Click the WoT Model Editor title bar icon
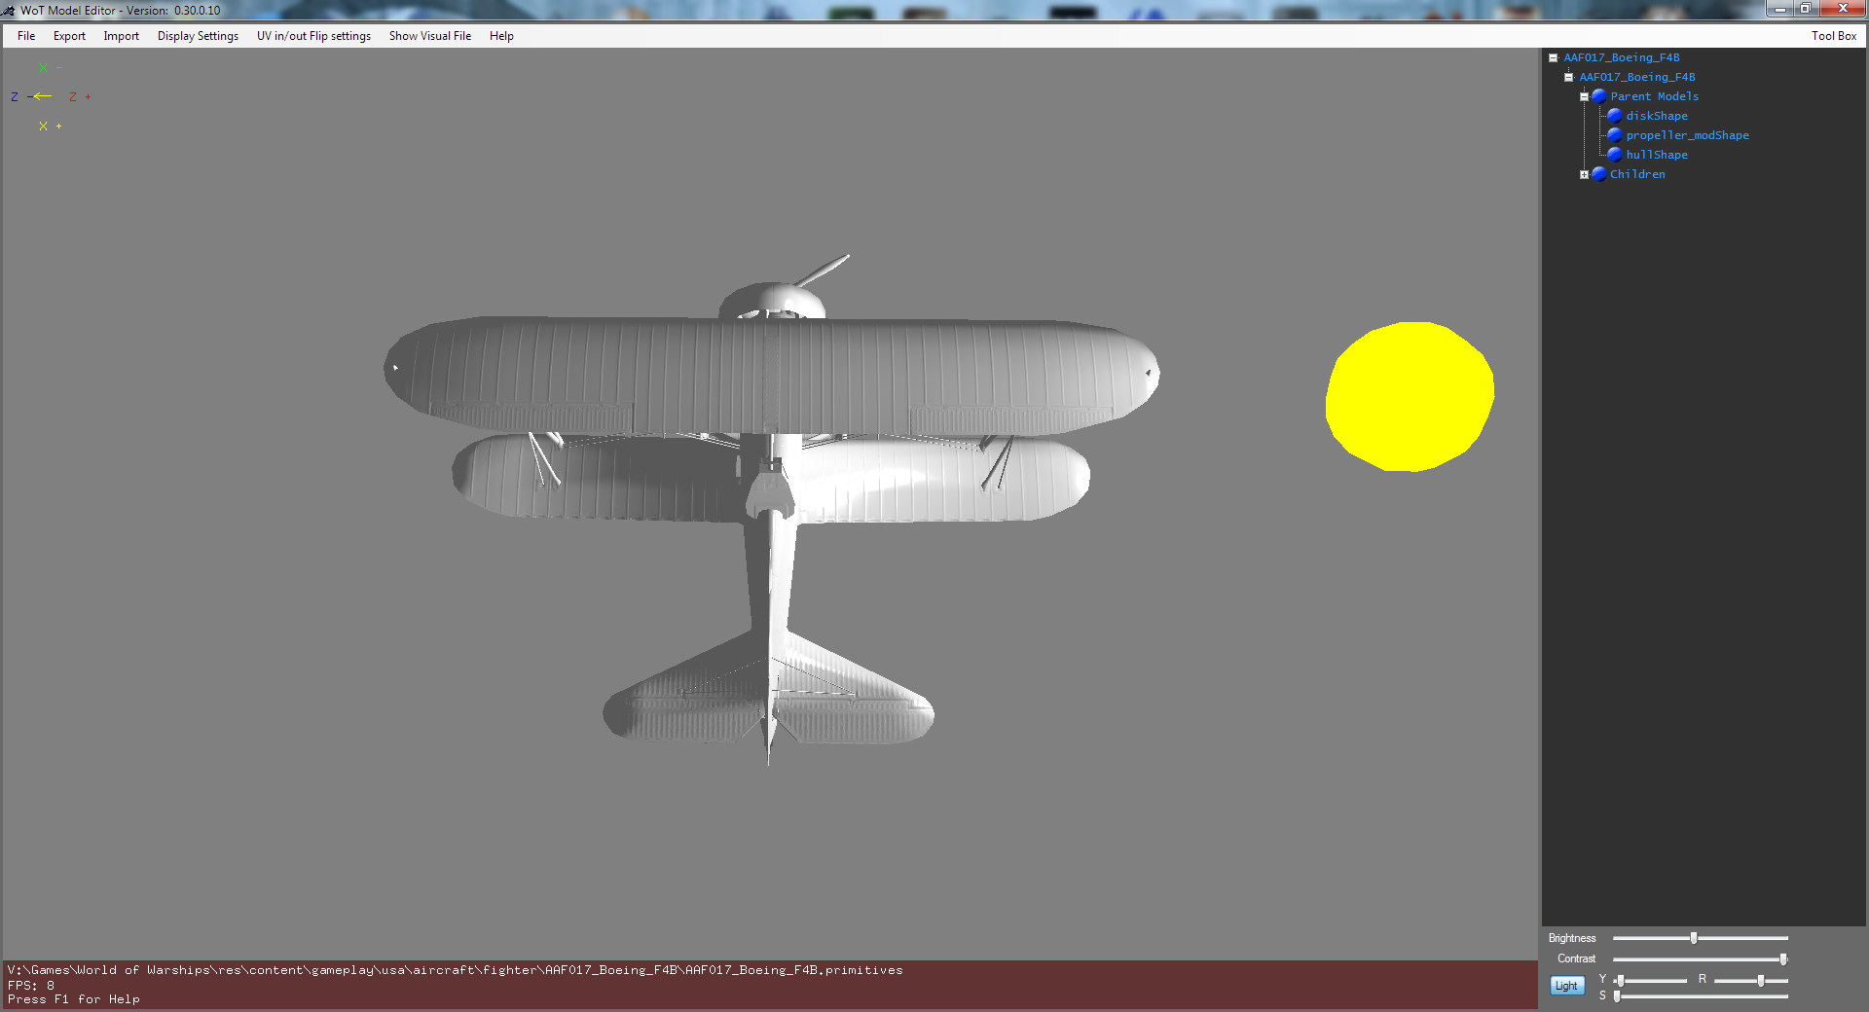 pos(9,11)
